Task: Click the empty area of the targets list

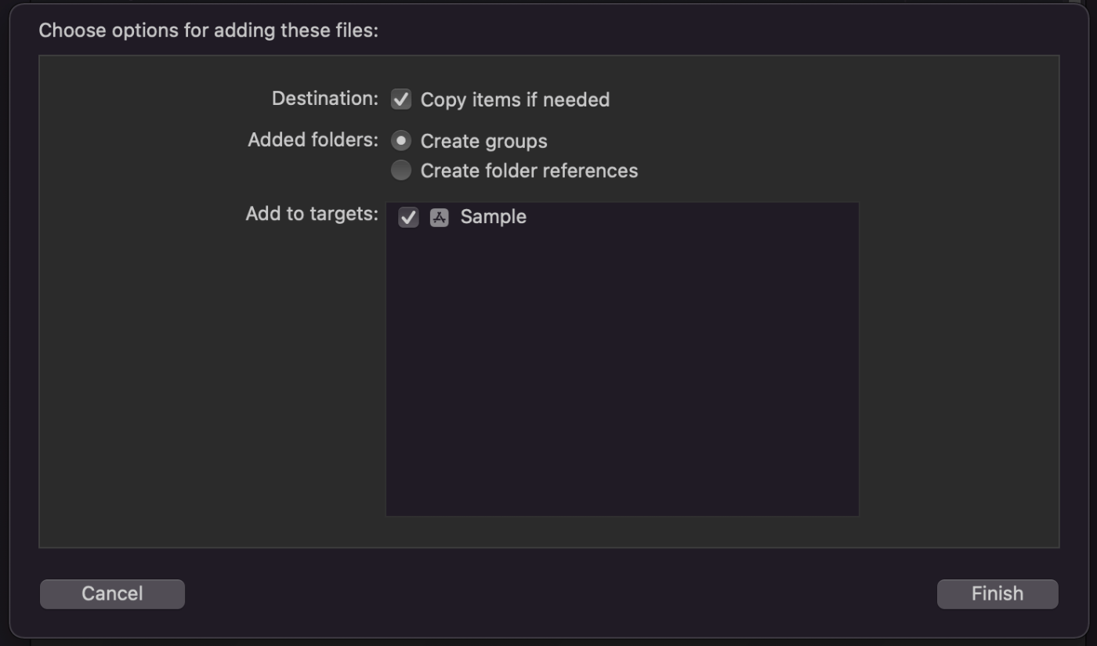Action: point(622,368)
